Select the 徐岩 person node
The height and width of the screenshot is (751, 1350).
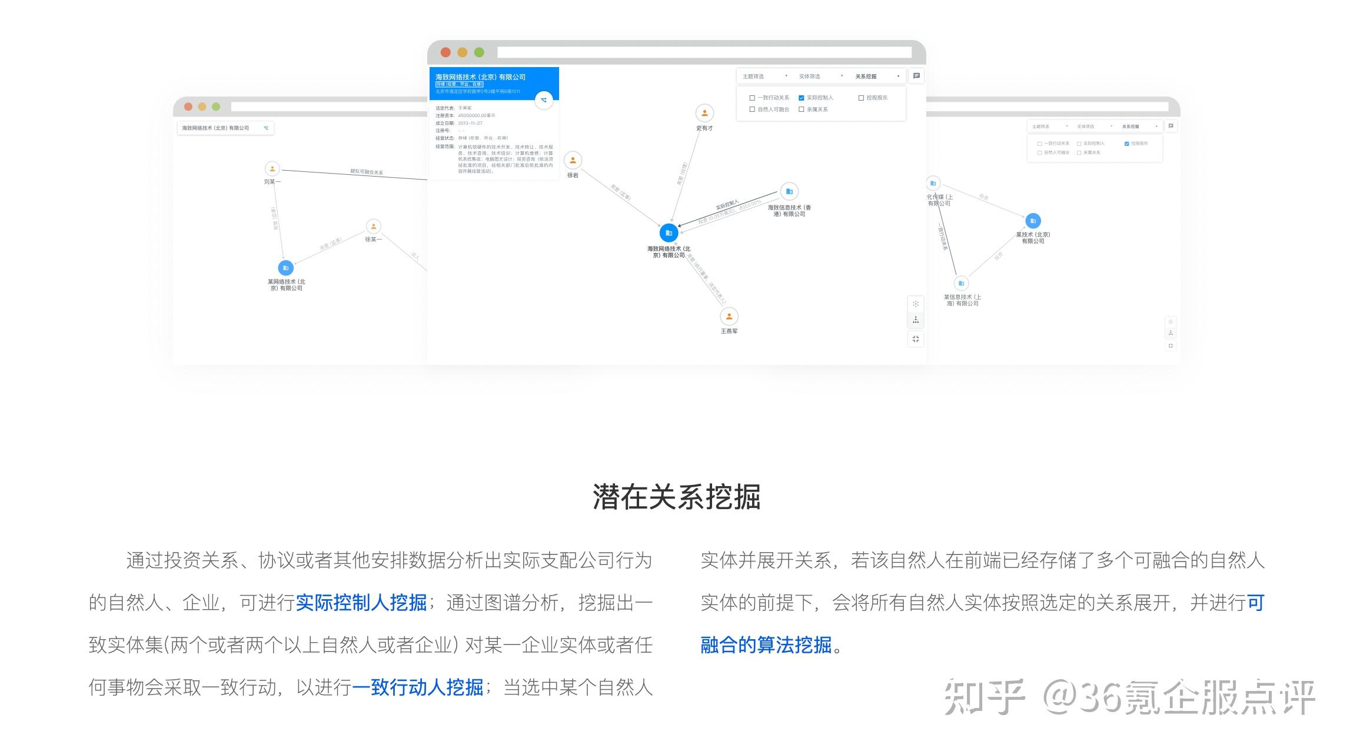573,160
